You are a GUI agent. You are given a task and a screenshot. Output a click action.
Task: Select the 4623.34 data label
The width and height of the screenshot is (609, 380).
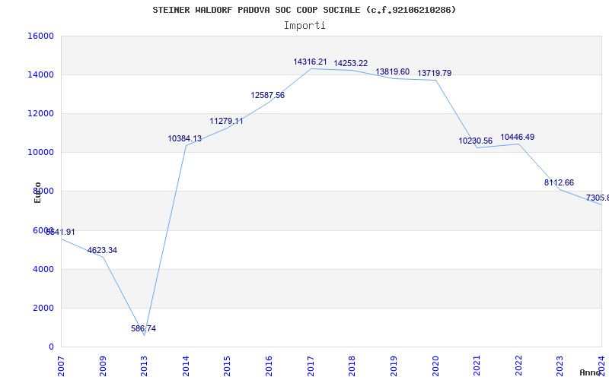102,250
